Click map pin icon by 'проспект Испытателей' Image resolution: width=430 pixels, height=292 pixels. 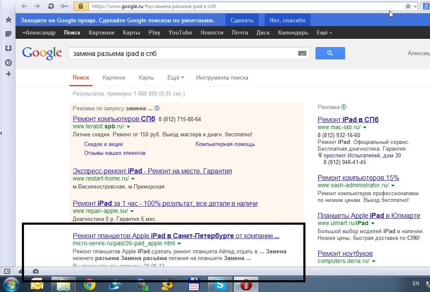(320, 155)
